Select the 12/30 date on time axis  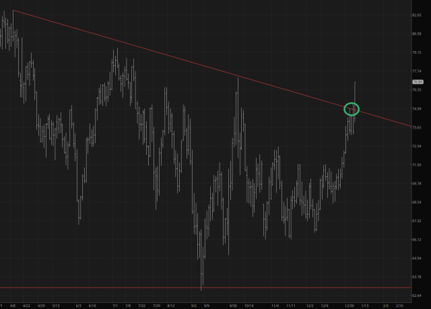(348, 305)
